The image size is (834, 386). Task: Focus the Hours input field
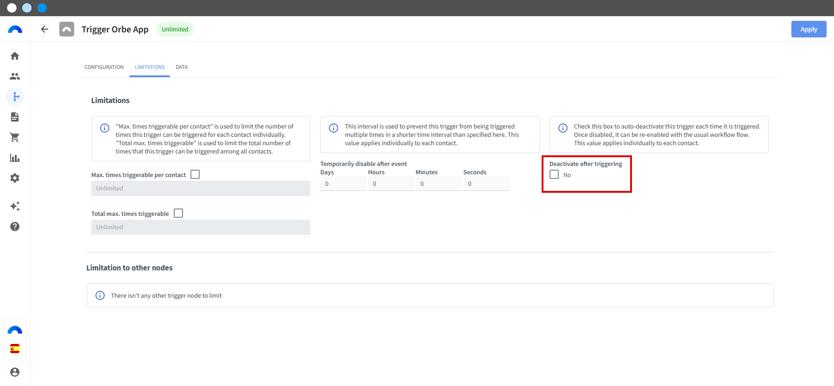tap(391, 184)
